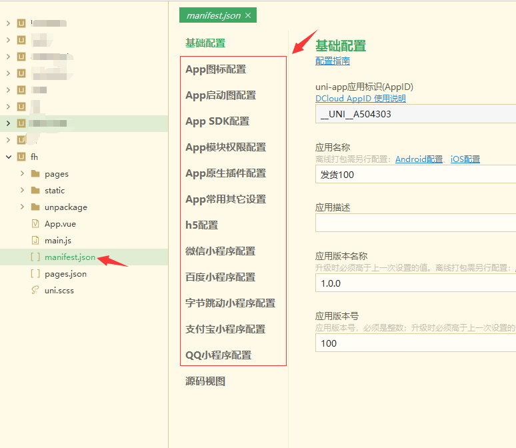
Task: Click the main.js file icon
Action: click(x=35, y=240)
